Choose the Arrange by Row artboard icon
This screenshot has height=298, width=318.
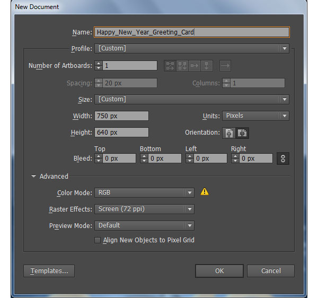(x=195, y=66)
